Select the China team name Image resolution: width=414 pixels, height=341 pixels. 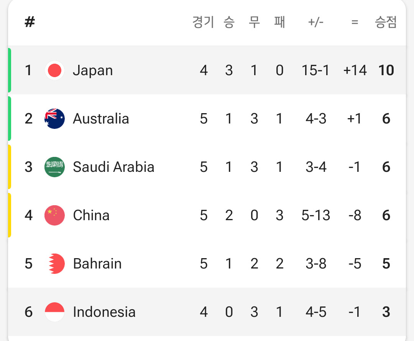91,215
